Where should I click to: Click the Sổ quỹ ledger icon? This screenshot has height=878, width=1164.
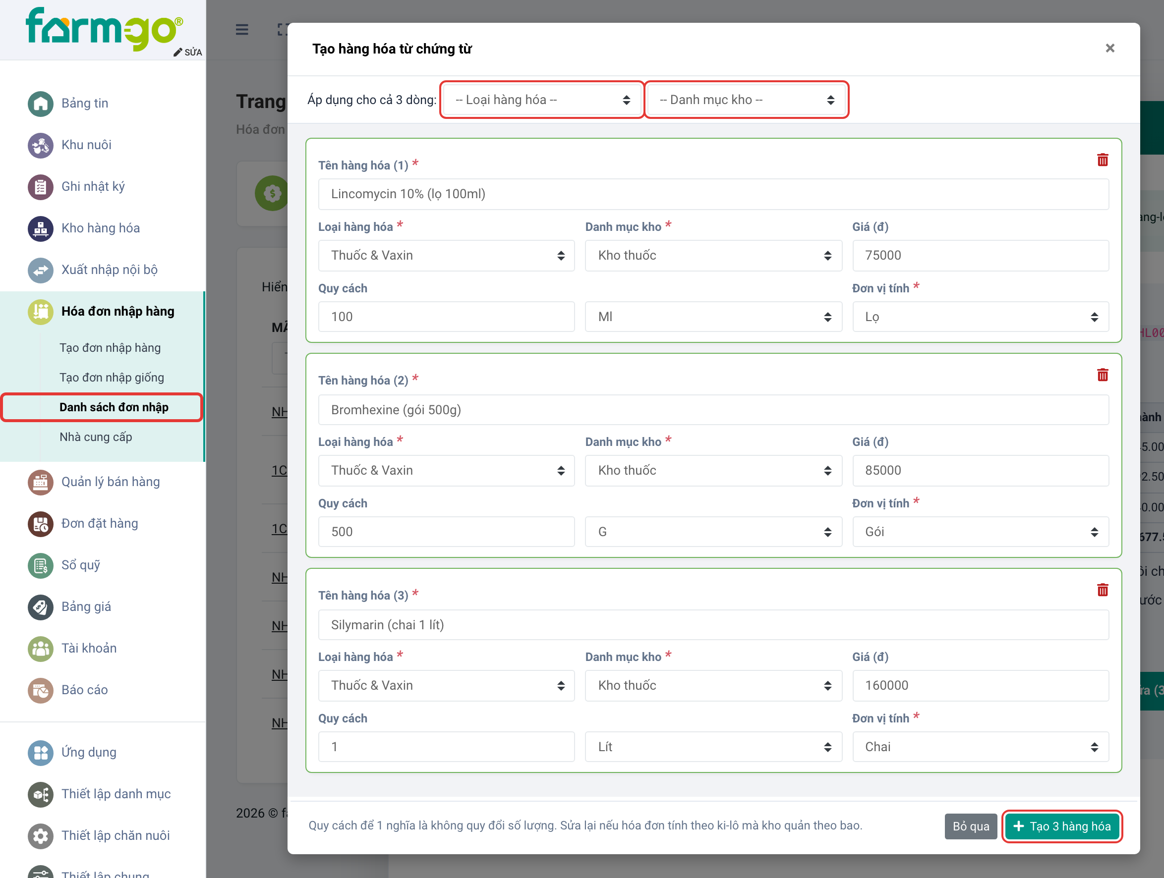(41, 565)
